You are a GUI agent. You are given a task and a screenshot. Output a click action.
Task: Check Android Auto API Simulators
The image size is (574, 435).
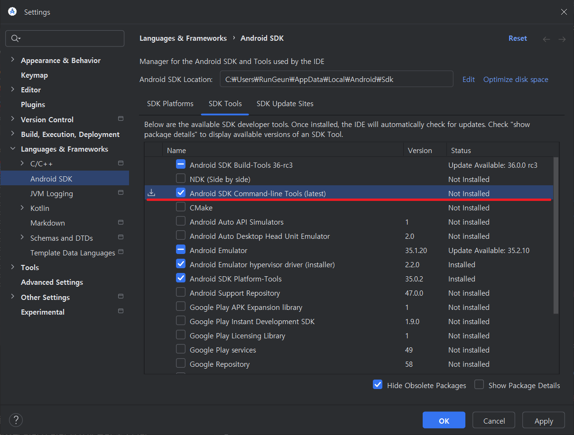(181, 221)
